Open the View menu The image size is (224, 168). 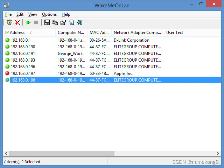pyautogui.click(x=33, y=14)
